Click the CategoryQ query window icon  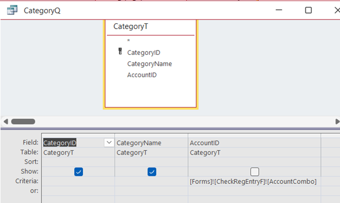tap(12, 10)
